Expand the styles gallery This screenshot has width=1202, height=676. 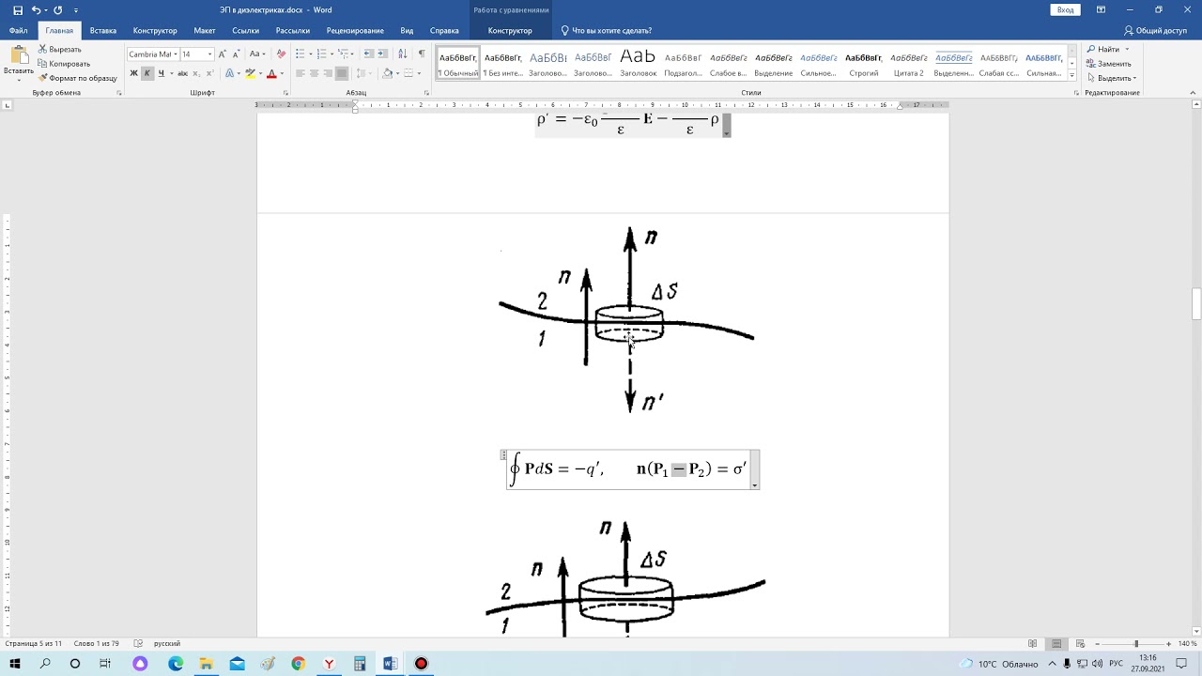(1071, 76)
